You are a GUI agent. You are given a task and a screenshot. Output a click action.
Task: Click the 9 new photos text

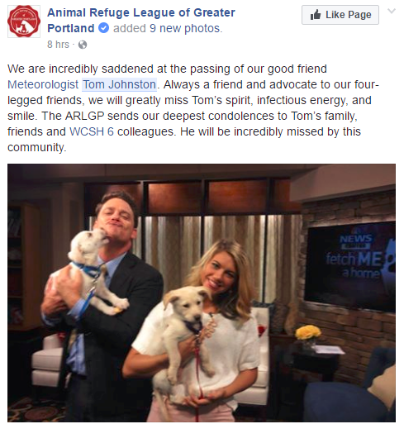tap(186, 28)
